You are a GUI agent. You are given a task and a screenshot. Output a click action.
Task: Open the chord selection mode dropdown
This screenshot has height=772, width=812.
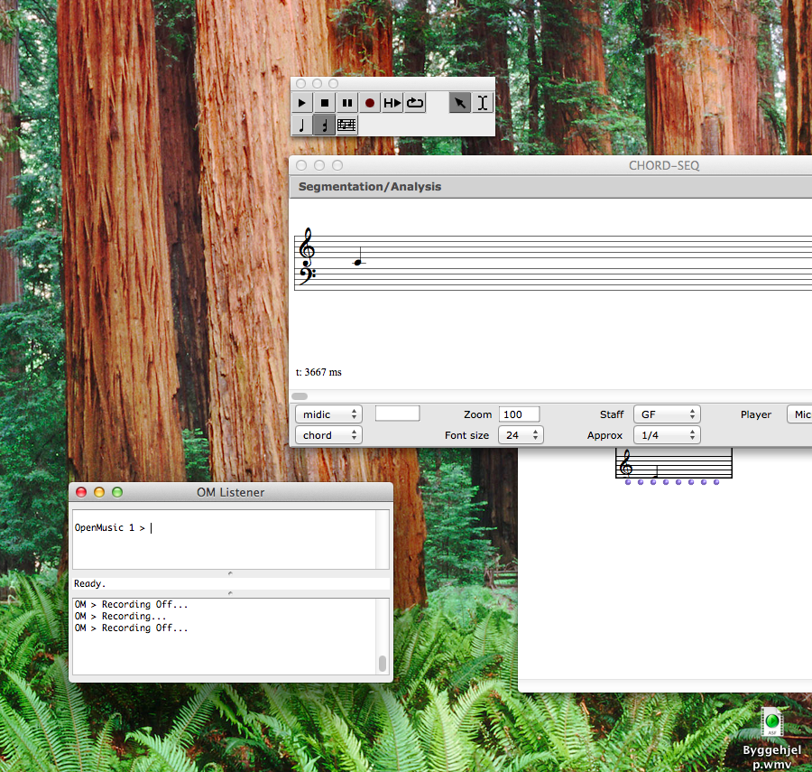tap(328, 435)
